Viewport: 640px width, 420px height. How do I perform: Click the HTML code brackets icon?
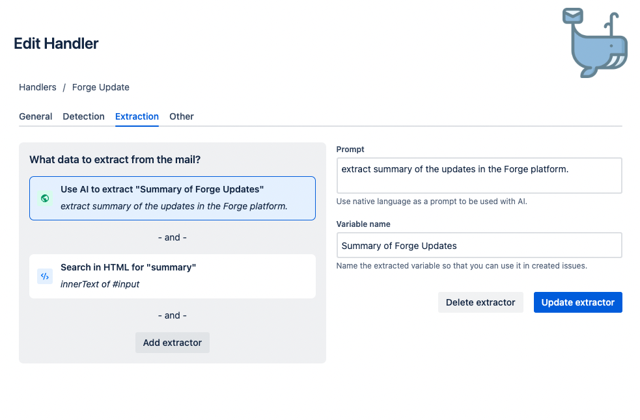pyautogui.click(x=45, y=276)
